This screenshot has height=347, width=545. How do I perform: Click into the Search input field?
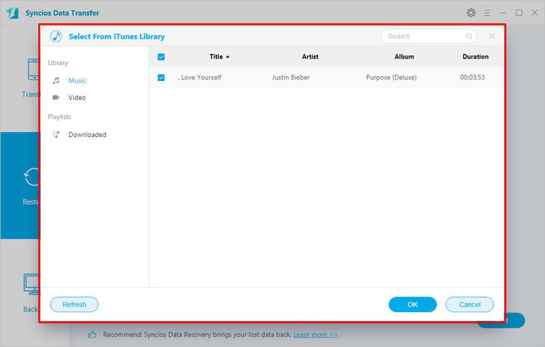[x=424, y=37]
